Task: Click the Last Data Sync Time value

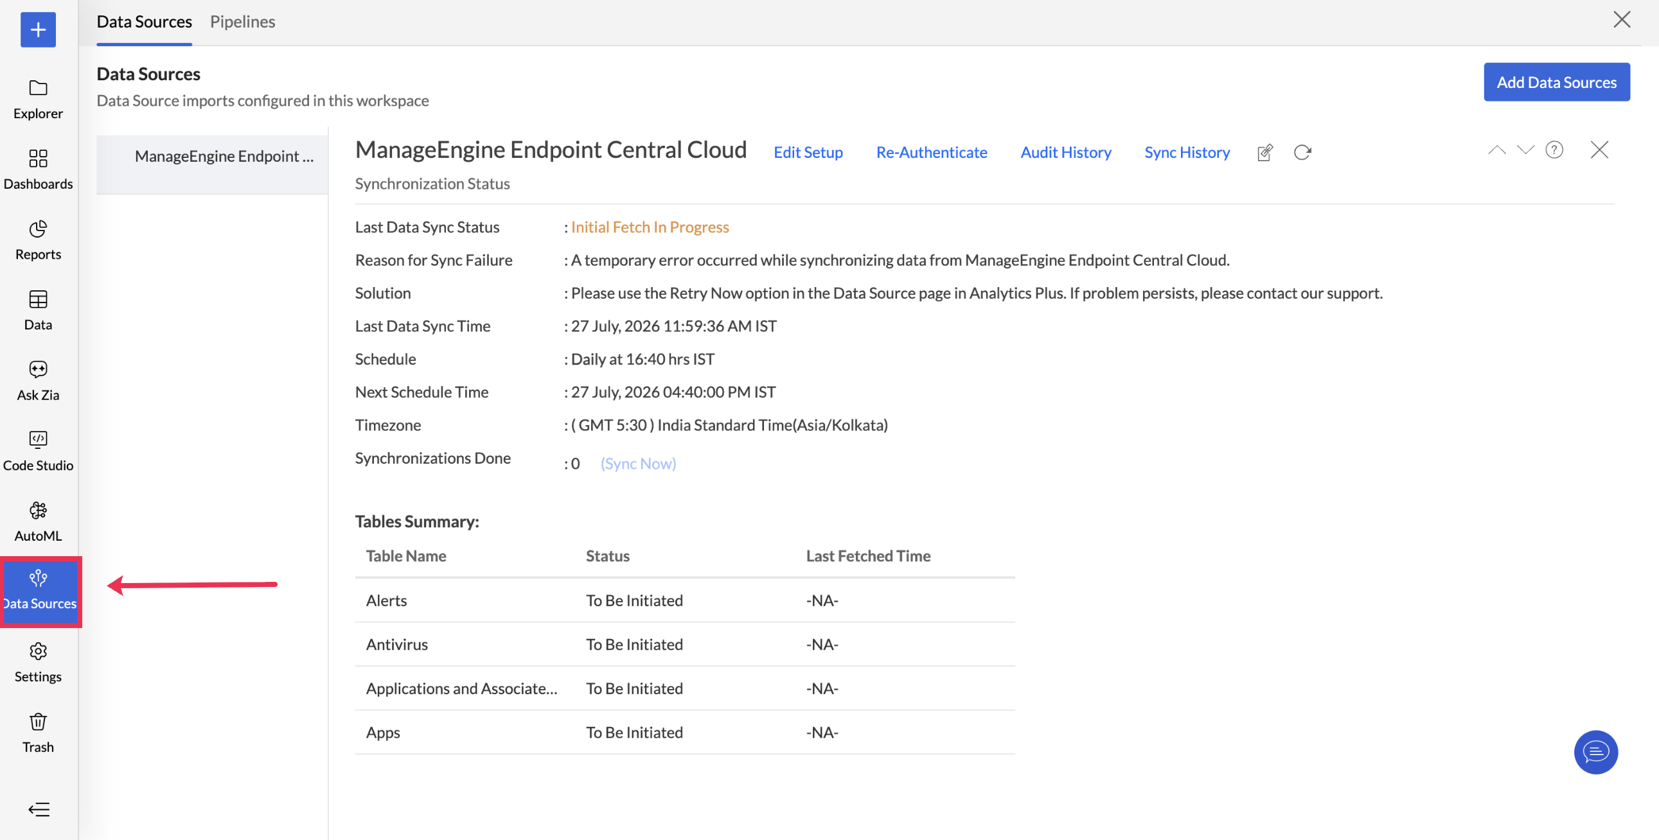Action: pyautogui.click(x=673, y=326)
